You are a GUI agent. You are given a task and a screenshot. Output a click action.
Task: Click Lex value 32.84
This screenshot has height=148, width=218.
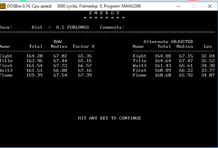click(x=208, y=56)
